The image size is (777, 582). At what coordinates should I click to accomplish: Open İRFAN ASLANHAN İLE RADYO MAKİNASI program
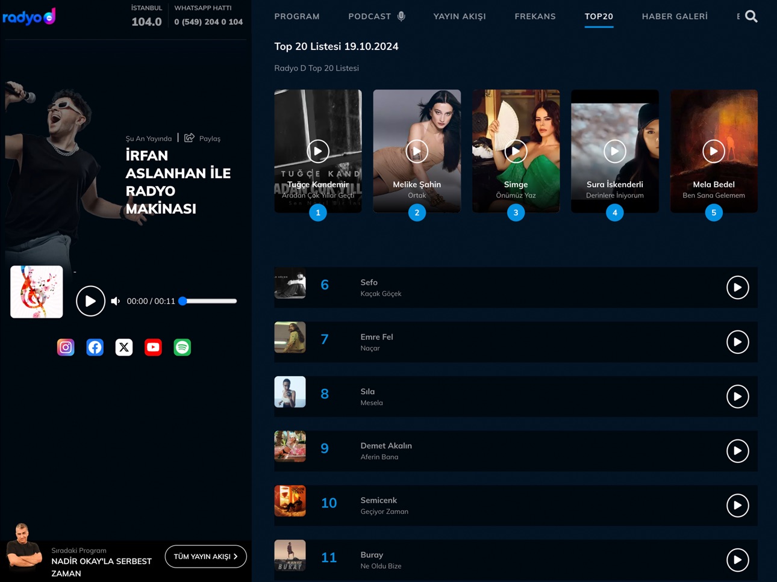pos(178,182)
